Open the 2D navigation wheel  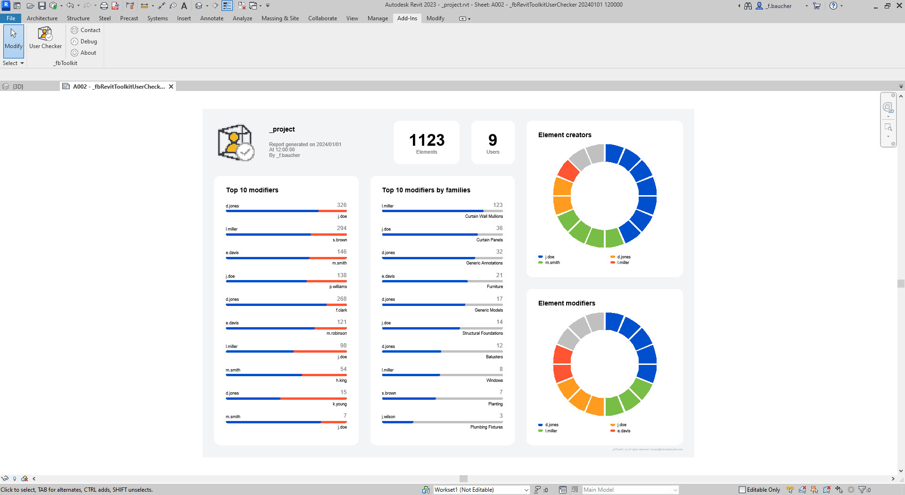888,107
